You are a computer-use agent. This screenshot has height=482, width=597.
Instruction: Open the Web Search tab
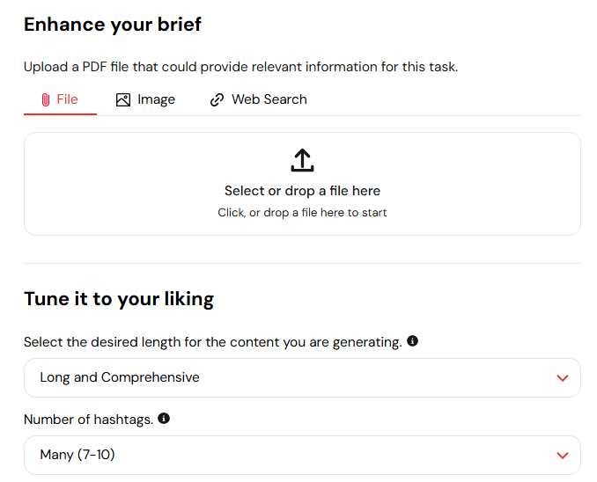[x=258, y=99]
